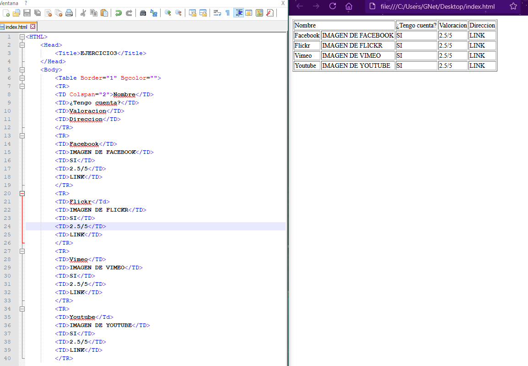Collapse the red TR fold marker on line 20
This screenshot has height=366, width=528.
(22, 193)
